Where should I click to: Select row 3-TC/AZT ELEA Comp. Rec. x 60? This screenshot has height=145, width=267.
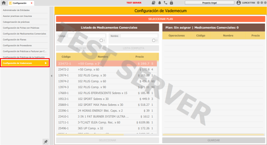(107, 122)
